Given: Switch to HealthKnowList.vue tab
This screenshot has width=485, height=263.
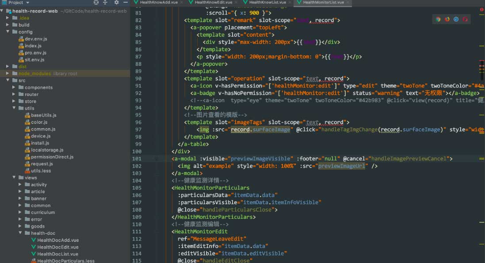Looking at the screenshot, I should (268, 3).
